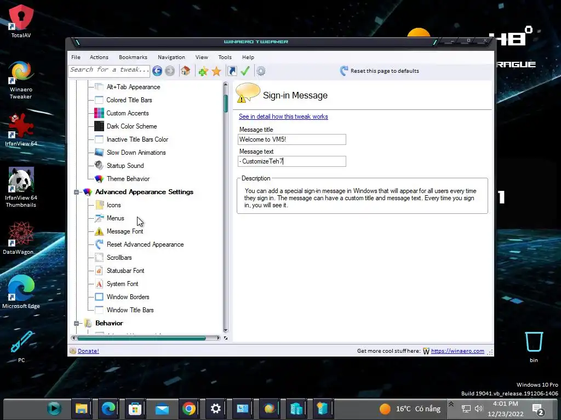Open the View menu

tap(202, 57)
